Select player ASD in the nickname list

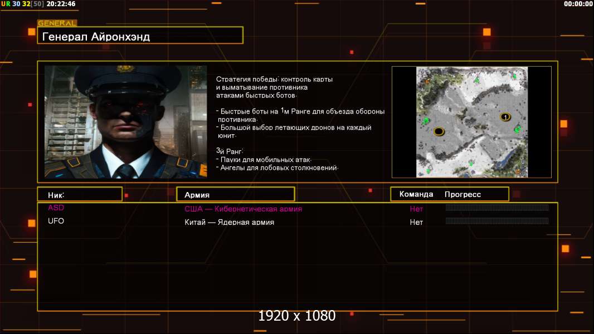tap(56, 208)
